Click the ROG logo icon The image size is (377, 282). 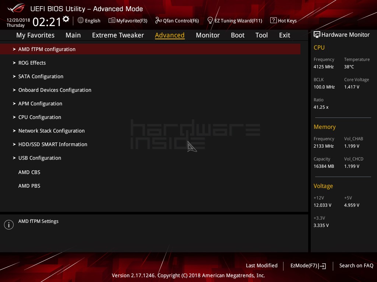point(16,8)
